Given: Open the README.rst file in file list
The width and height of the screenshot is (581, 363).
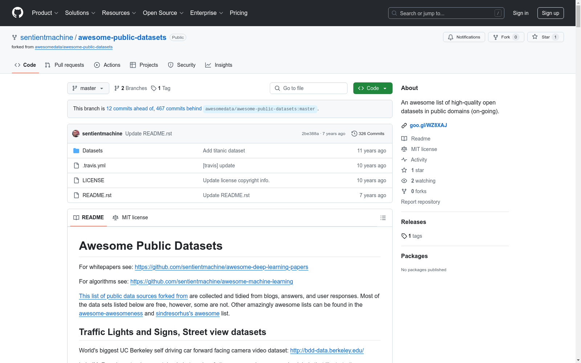Looking at the screenshot, I should (97, 195).
